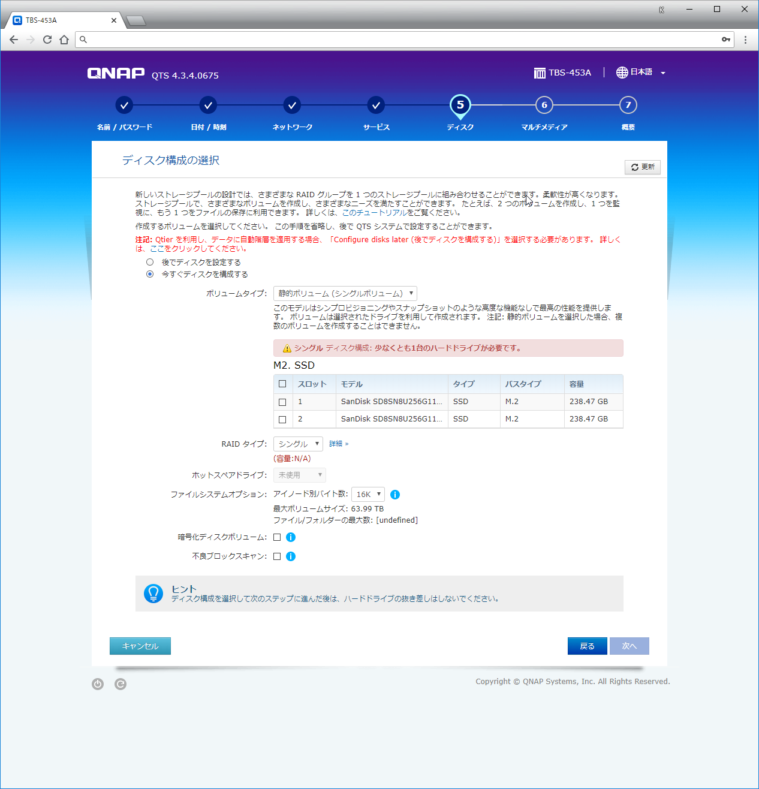Reload the page with browser refresh icon
This screenshot has height=789, width=759.
(47, 40)
